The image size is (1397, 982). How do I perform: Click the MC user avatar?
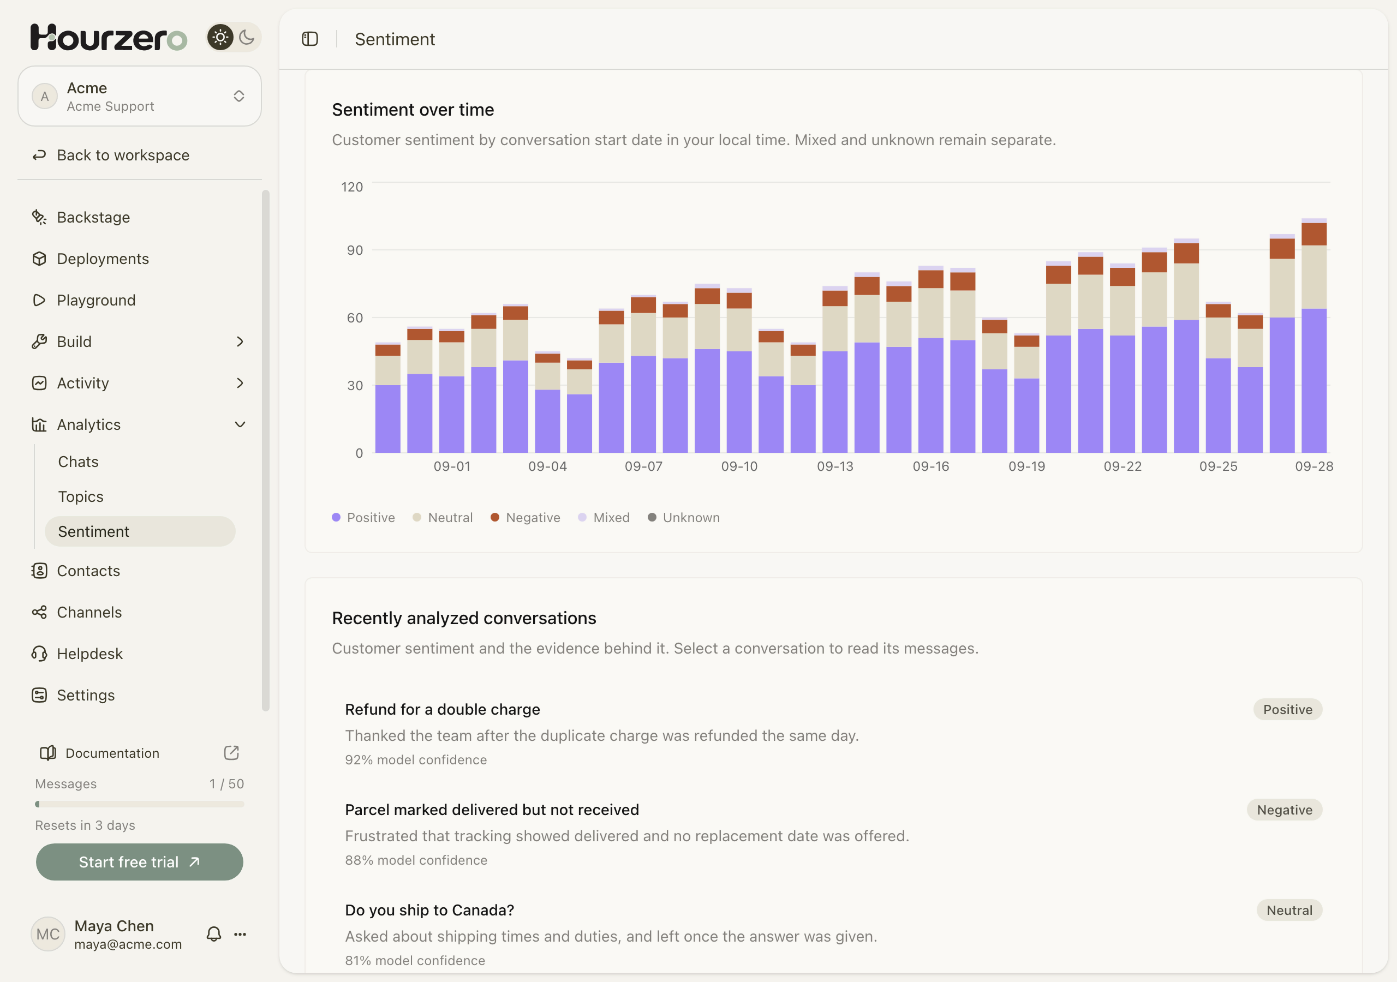pyautogui.click(x=48, y=934)
